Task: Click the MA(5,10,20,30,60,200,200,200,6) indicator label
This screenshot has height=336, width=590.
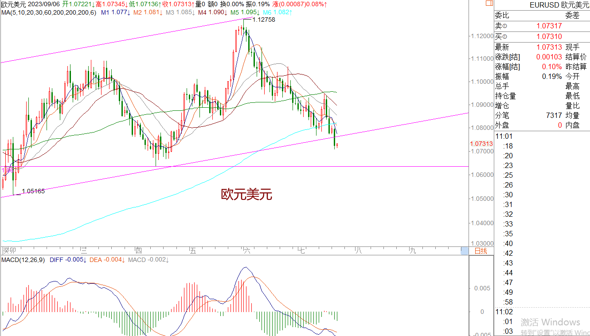Action: coord(49,12)
